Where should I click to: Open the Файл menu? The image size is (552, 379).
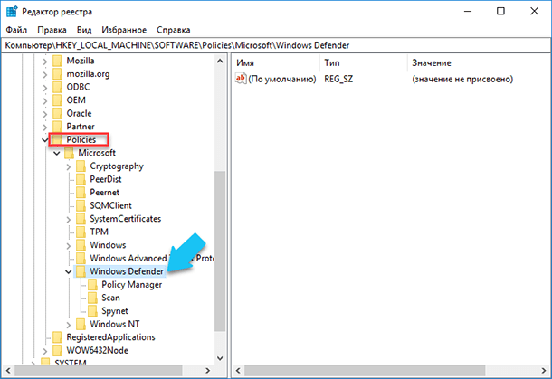tap(16, 30)
